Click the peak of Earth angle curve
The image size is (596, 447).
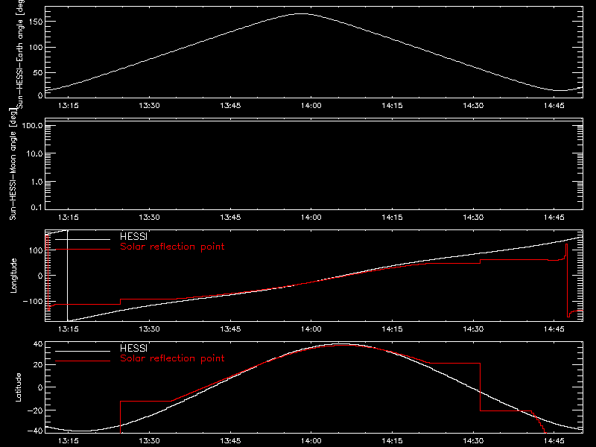pos(302,14)
